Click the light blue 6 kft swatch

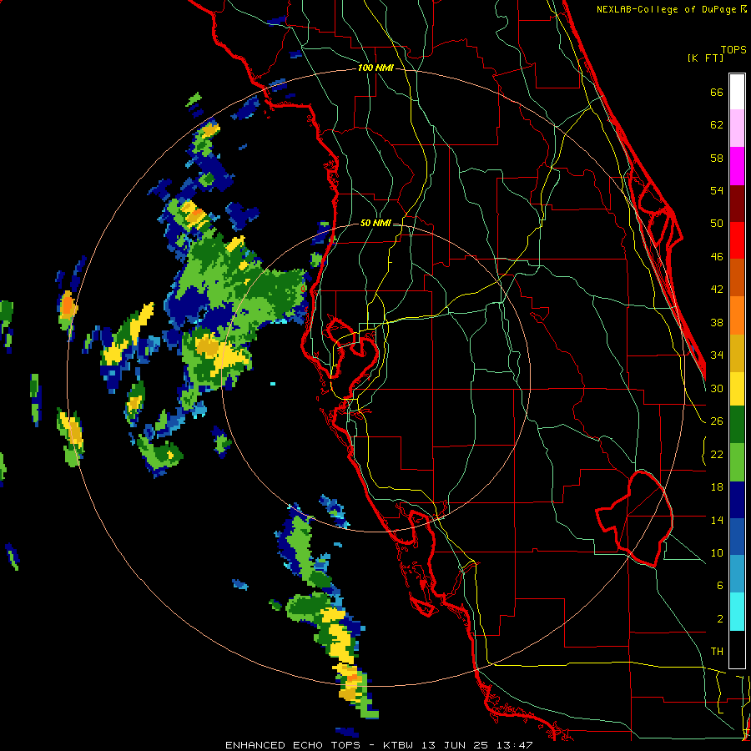tap(737, 574)
